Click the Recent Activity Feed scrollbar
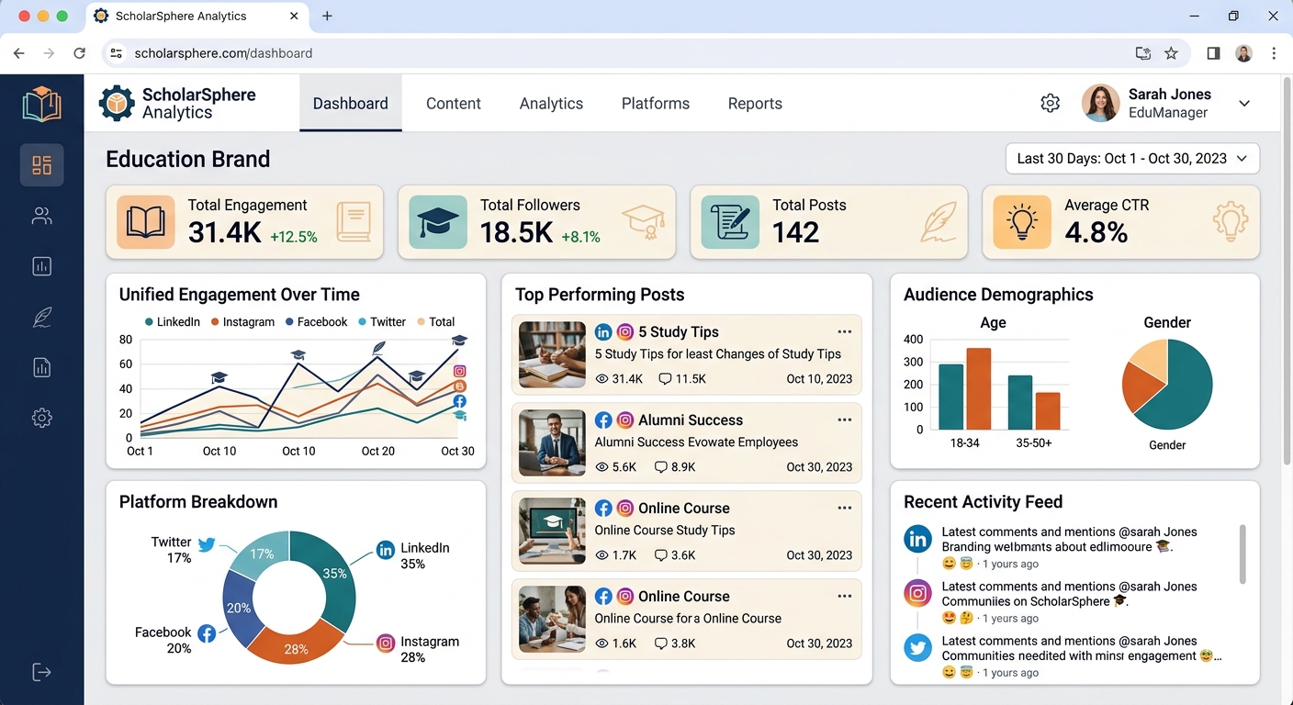The image size is (1293, 705). [x=1242, y=554]
